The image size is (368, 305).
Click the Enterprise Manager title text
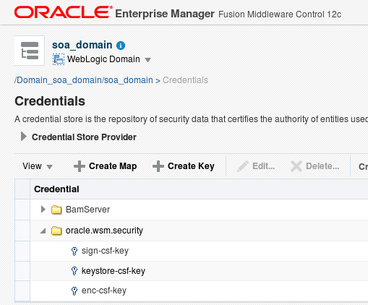[165, 14]
